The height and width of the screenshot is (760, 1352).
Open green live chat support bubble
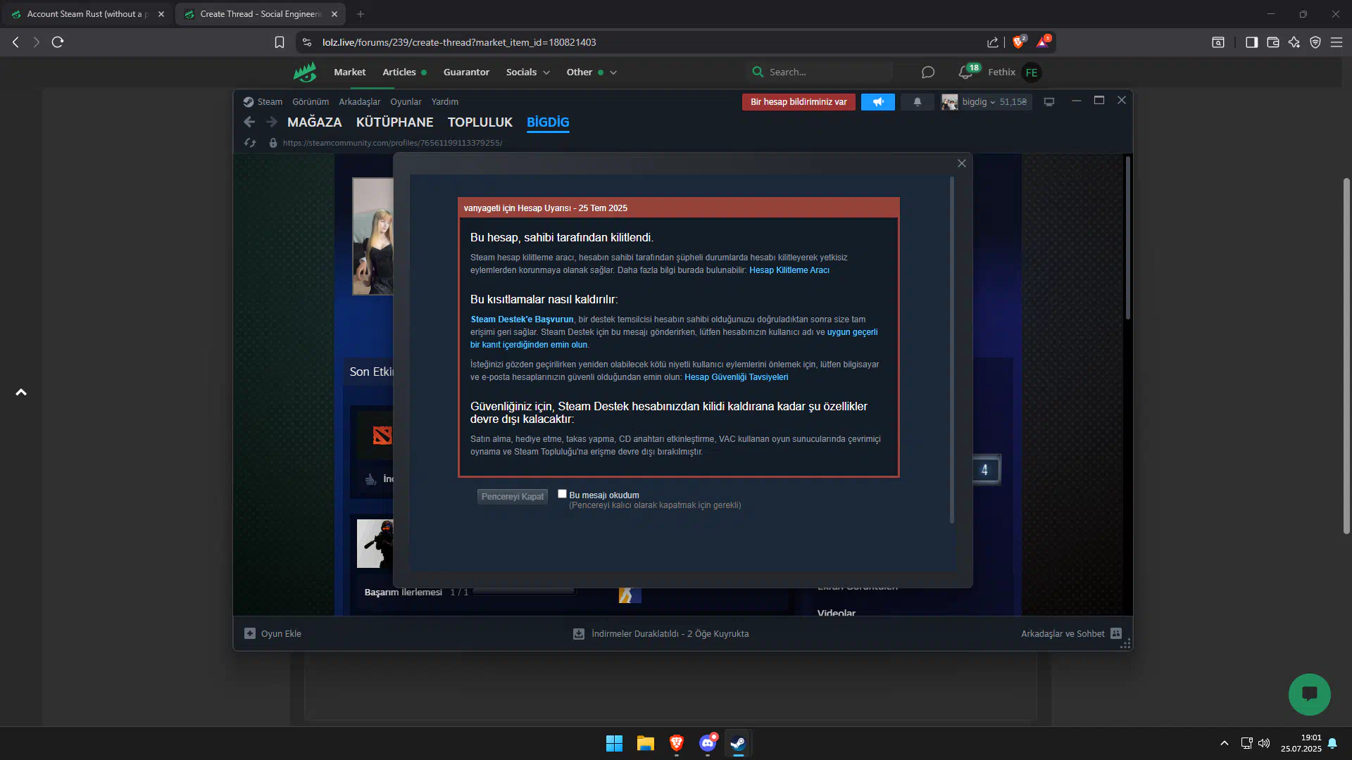pos(1310,695)
